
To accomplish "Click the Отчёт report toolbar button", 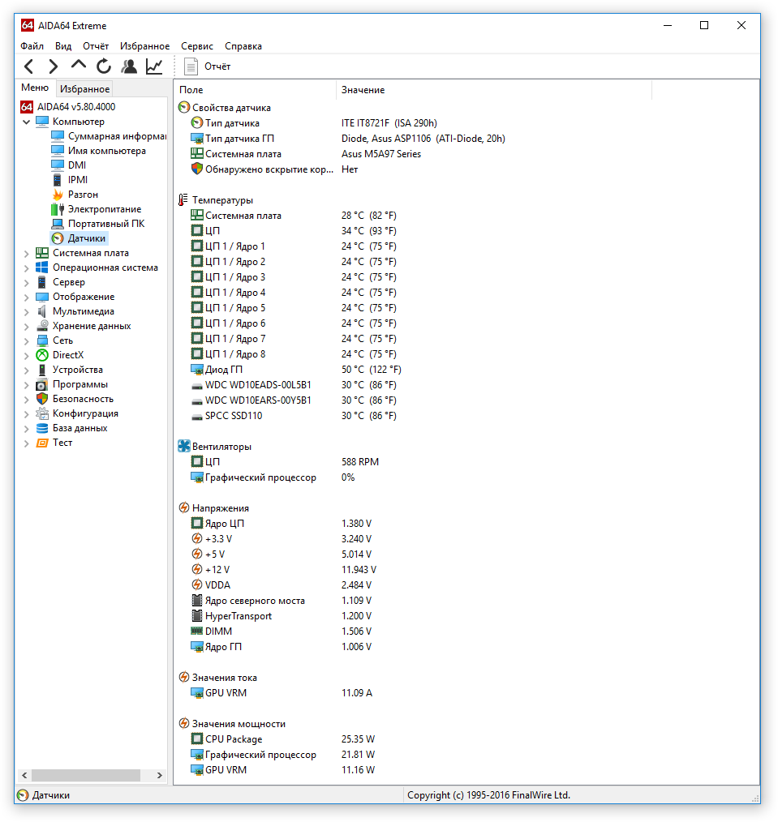I will tap(208, 66).
